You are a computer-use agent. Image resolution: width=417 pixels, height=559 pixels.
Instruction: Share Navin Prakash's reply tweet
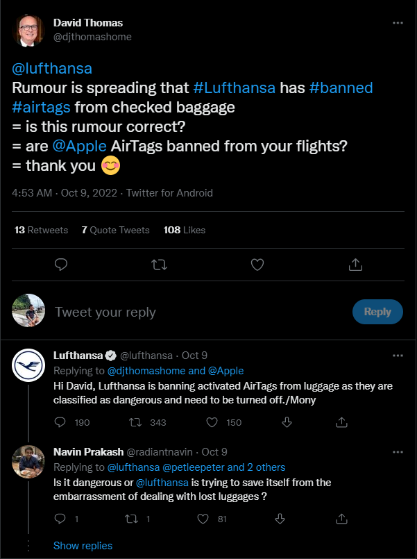click(341, 518)
